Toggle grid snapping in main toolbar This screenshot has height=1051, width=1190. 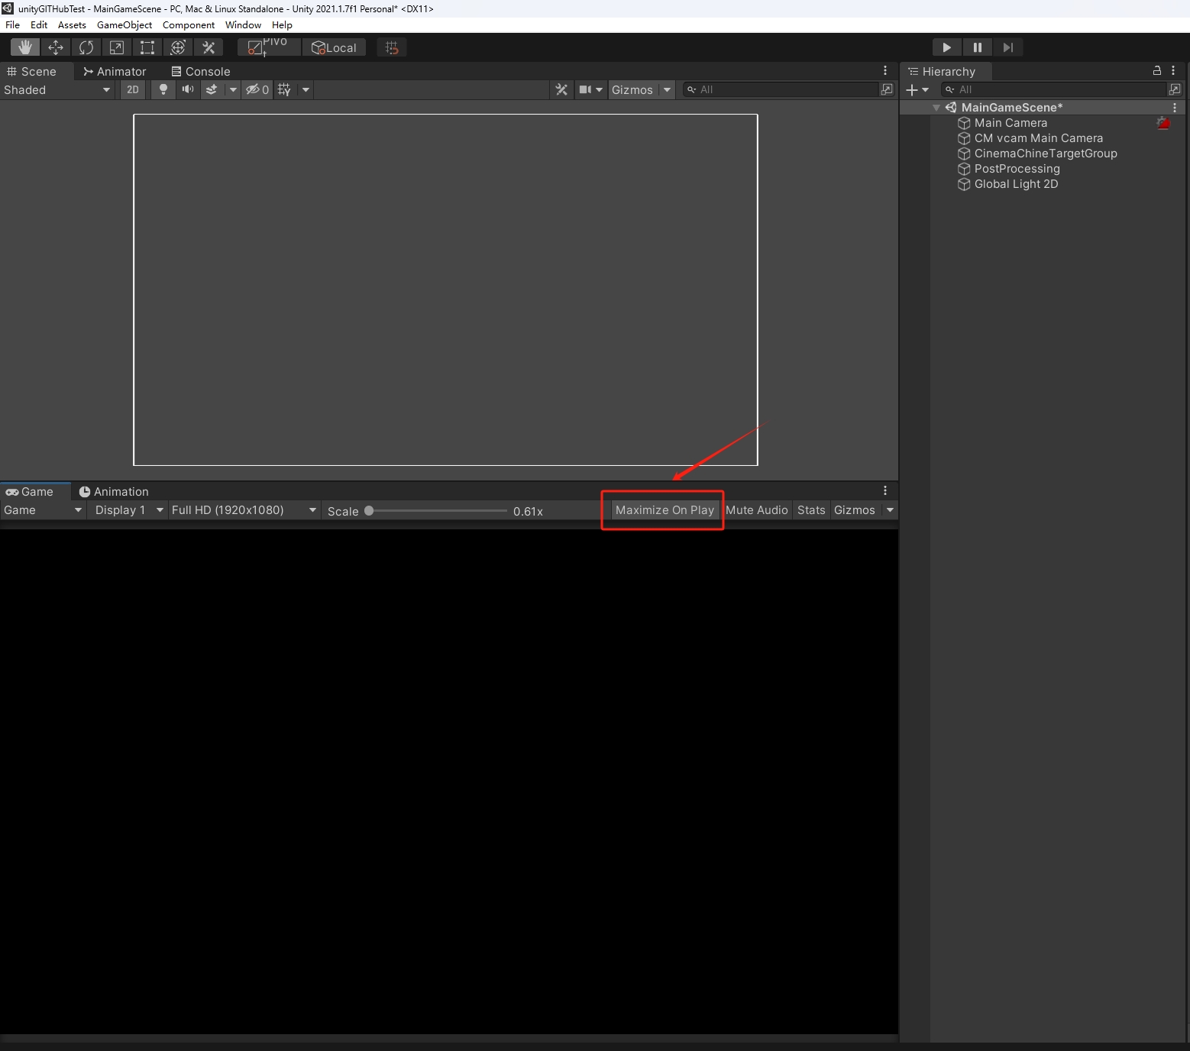click(x=392, y=47)
